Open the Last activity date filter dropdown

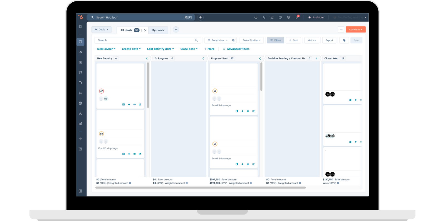160,49
